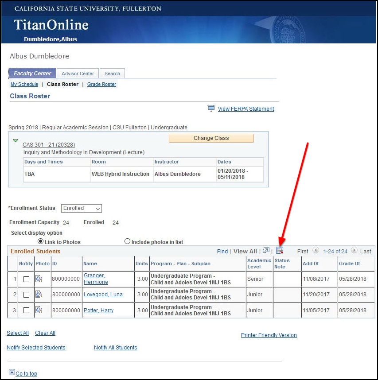Screen dimensions: 378x380
Task: Open Granger, Hermione student link
Action: coord(96,279)
